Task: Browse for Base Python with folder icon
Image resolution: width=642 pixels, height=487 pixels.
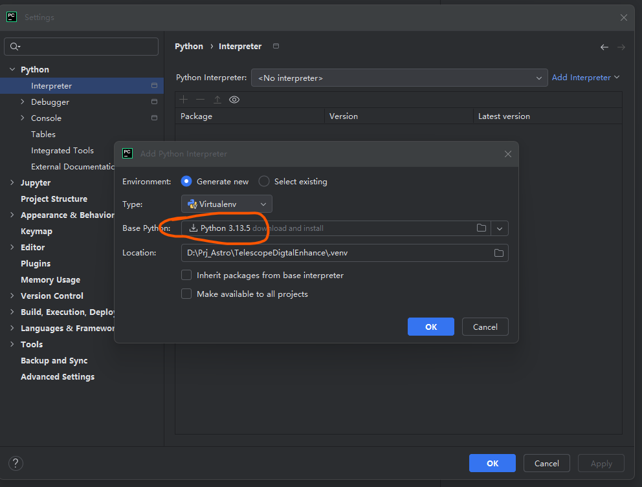Action: (481, 228)
